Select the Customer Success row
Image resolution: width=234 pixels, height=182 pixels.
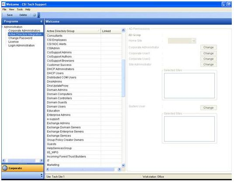click(x=84, y=65)
